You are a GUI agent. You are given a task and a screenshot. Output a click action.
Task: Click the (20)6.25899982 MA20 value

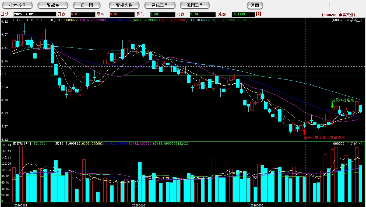tap(93, 20)
